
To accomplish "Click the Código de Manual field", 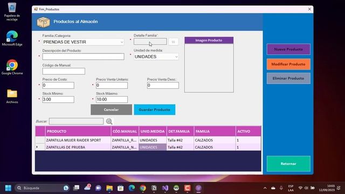I will pyautogui.click(x=64, y=71).
